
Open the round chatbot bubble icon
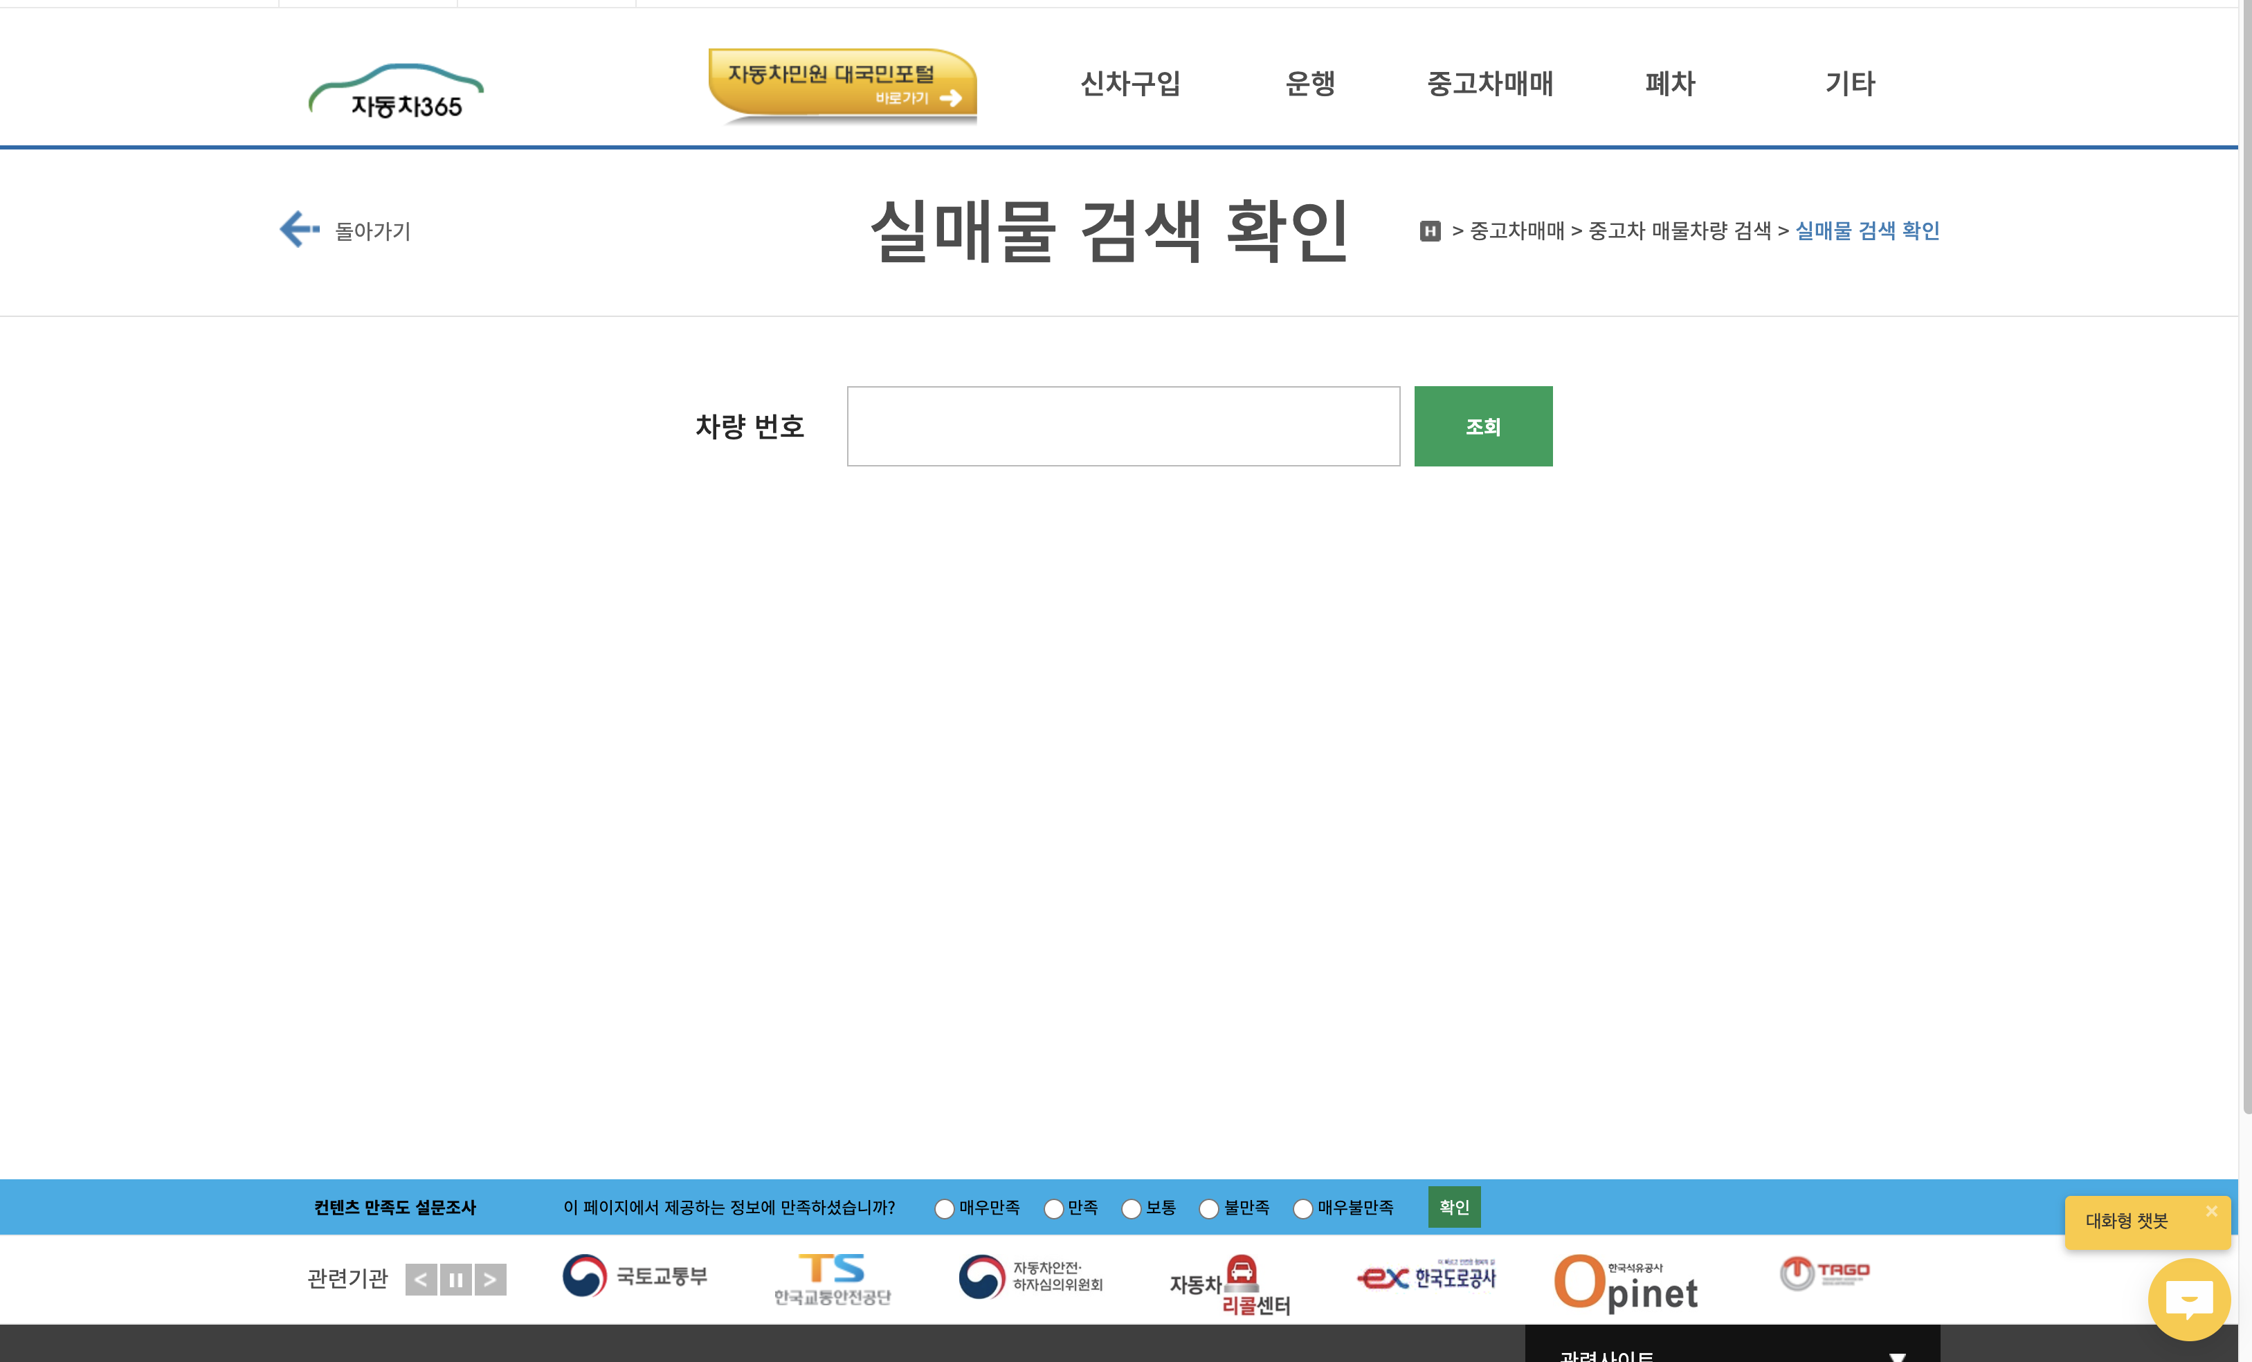2189,1299
